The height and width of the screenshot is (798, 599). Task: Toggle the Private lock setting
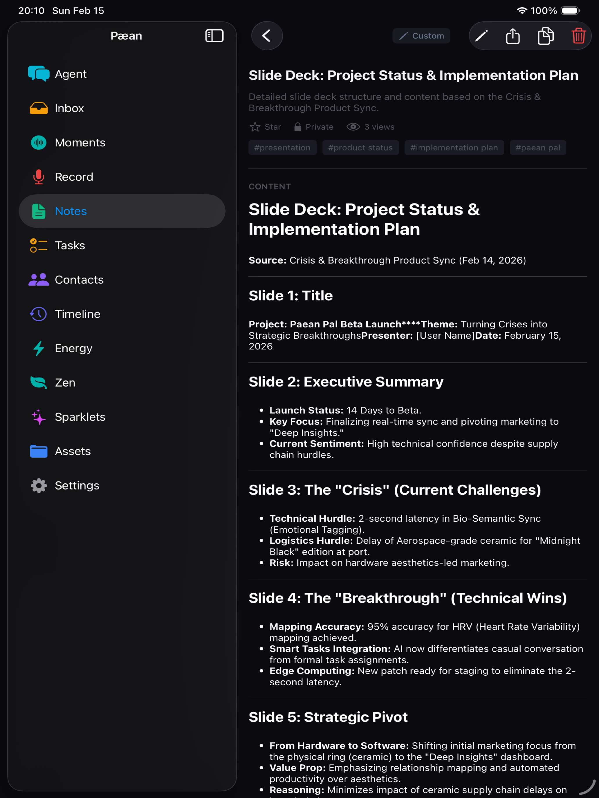313,127
